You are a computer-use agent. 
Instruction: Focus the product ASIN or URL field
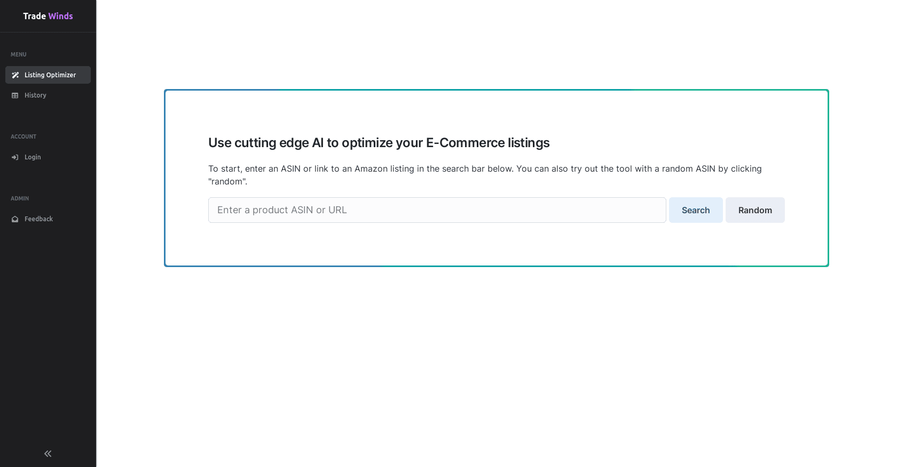(437, 210)
